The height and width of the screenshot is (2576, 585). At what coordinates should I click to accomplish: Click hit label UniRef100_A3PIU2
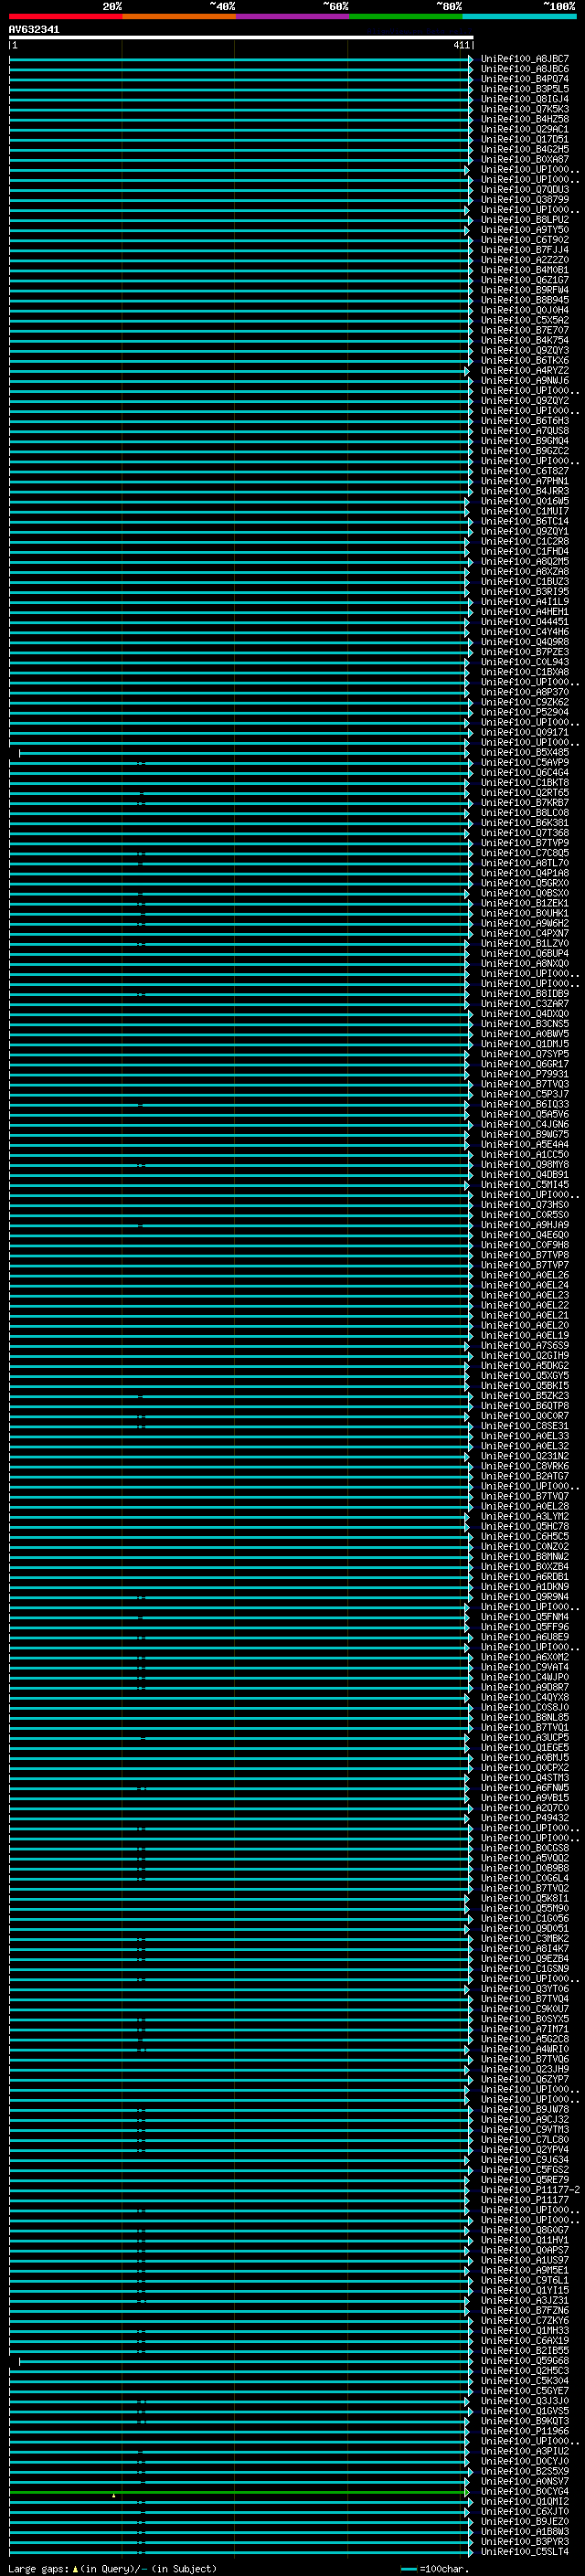(525, 2451)
